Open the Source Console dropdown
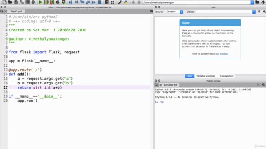The image size is (266, 149). 174,12
